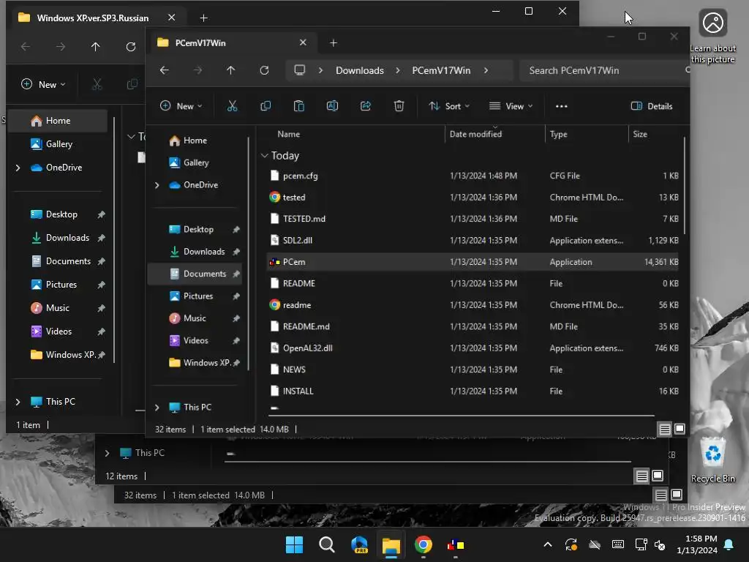The width and height of the screenshot is (749, 562).
Task: Click Share icon in PCemV17Win toolbar
Action: (366, 106)
